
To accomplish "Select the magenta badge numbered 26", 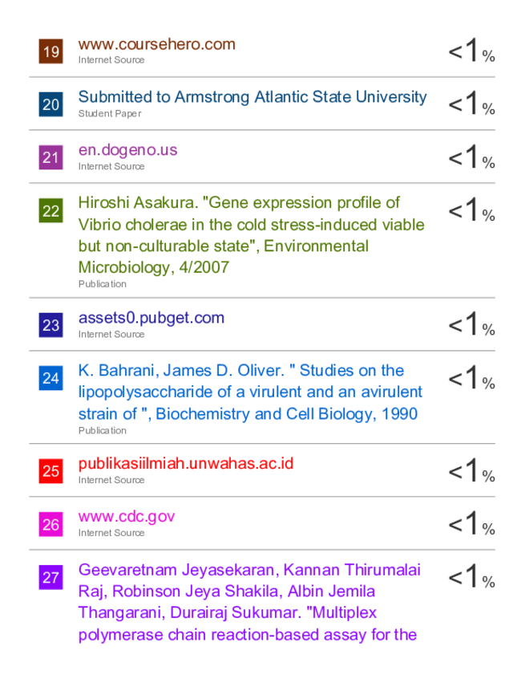I will click(x=50, y=524).
